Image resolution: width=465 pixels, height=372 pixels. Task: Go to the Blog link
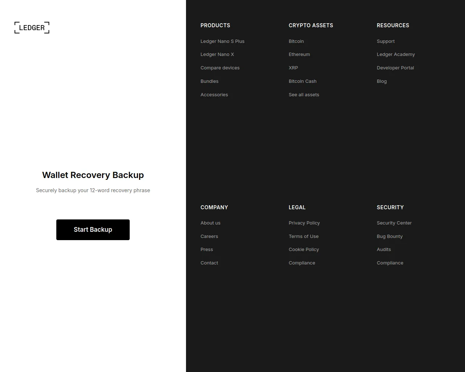tap(381, 81)
